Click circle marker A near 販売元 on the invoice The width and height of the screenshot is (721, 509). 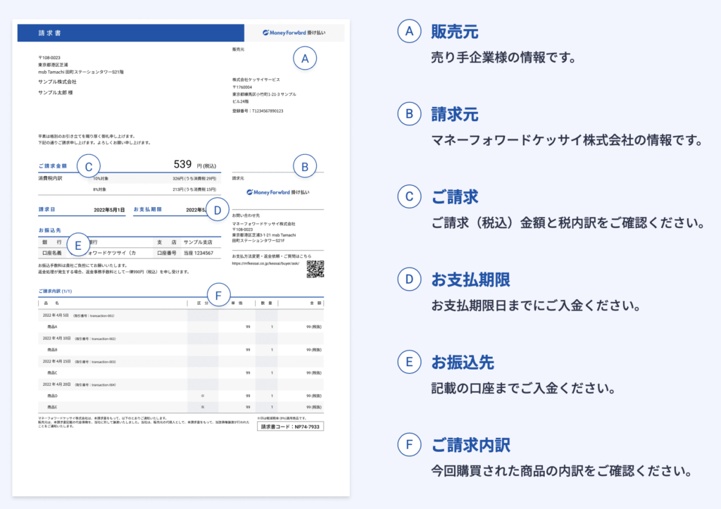pos(304,58)
